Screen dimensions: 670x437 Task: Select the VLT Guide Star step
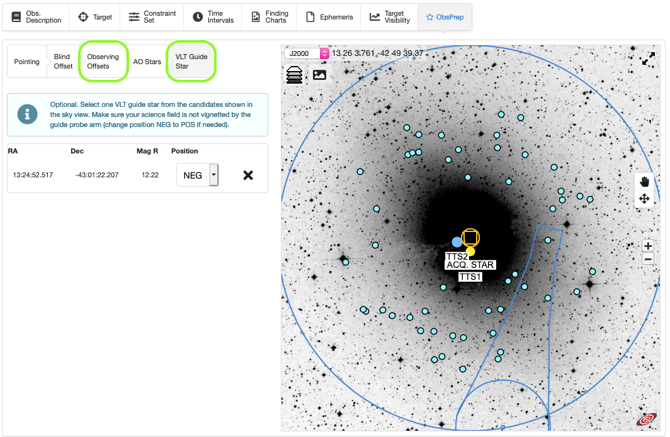191,62
